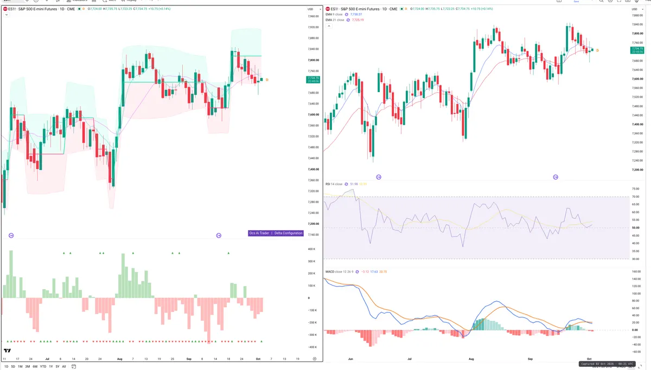This screenshot has width=651, height=370.
Task: Open EMA 21 indicator source icon
Action: coord(348,20)
